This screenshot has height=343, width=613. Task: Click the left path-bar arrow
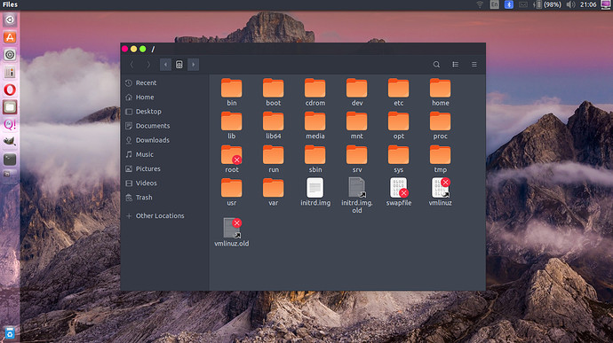(x=165, y=65)
